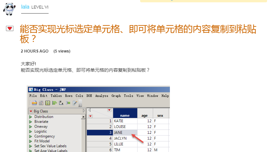The width and height of the screenshot is (275, 152).
Task: Select the Fit Model script label
Action: click(42, 141)
